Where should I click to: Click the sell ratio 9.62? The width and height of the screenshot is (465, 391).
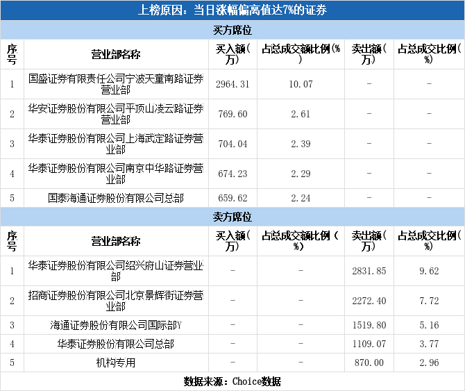(429, 271)
